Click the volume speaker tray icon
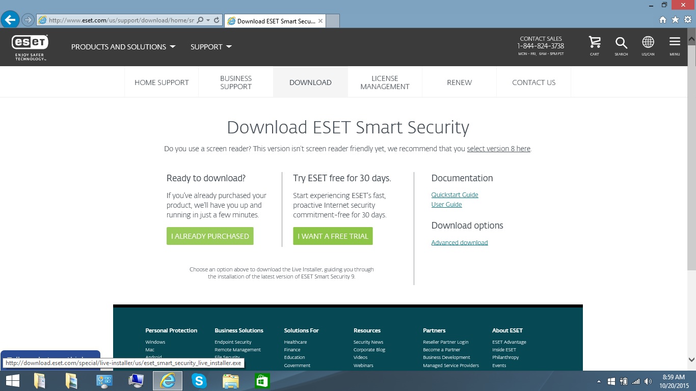The height and width of the screenshot is (391, 696). coord(648,381)
